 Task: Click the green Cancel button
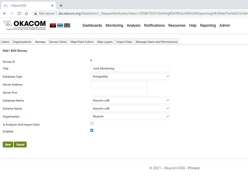pos(20,145)
